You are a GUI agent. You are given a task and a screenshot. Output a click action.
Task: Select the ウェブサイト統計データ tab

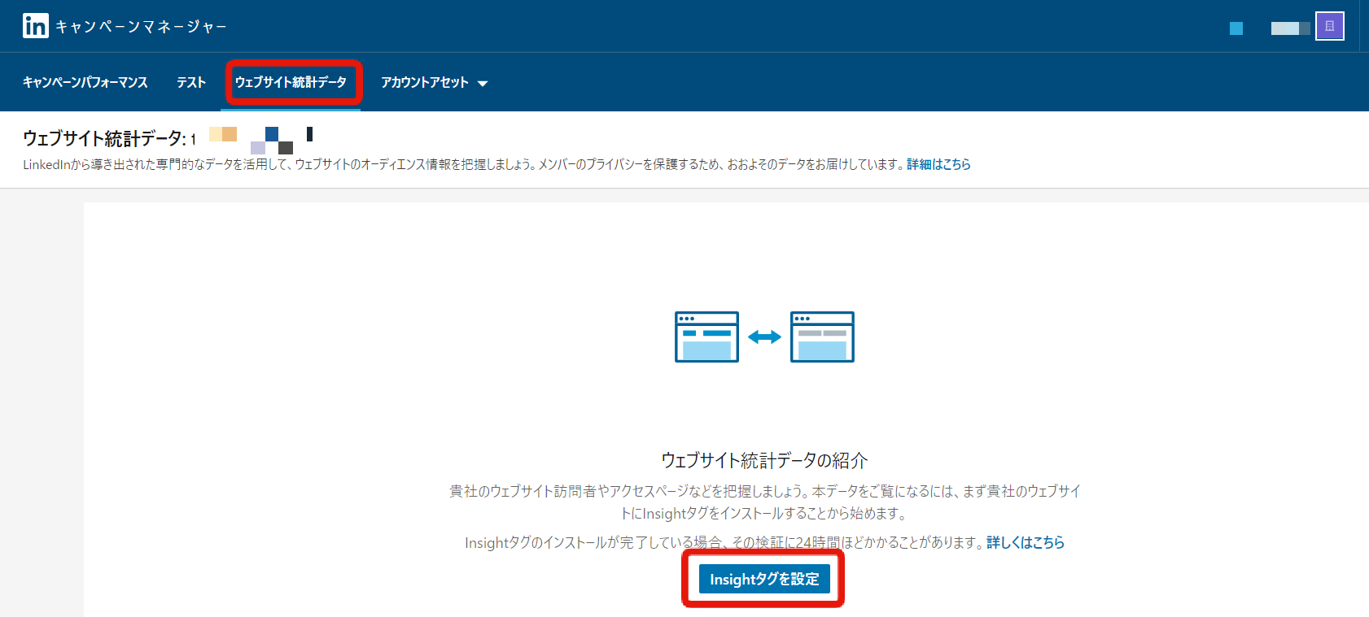pos(291,82)
